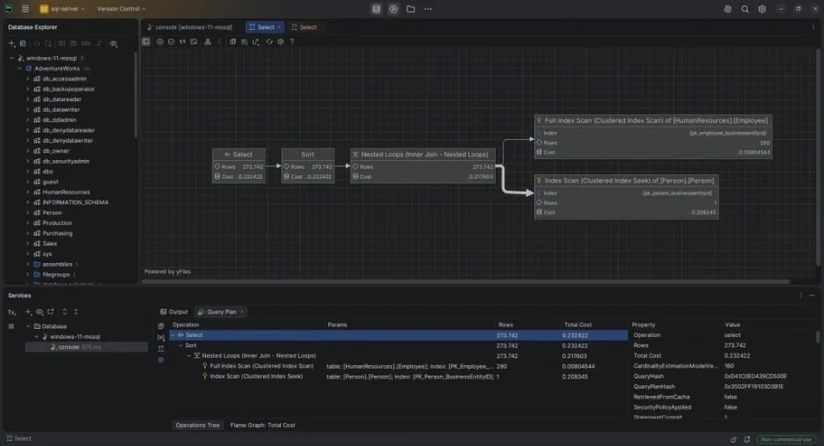Toggle the eye view options in Database Explorer

(x=114, y=44)
